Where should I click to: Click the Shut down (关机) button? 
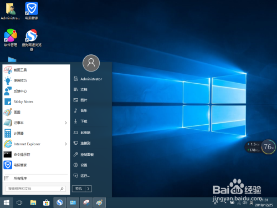click(79, 189)
